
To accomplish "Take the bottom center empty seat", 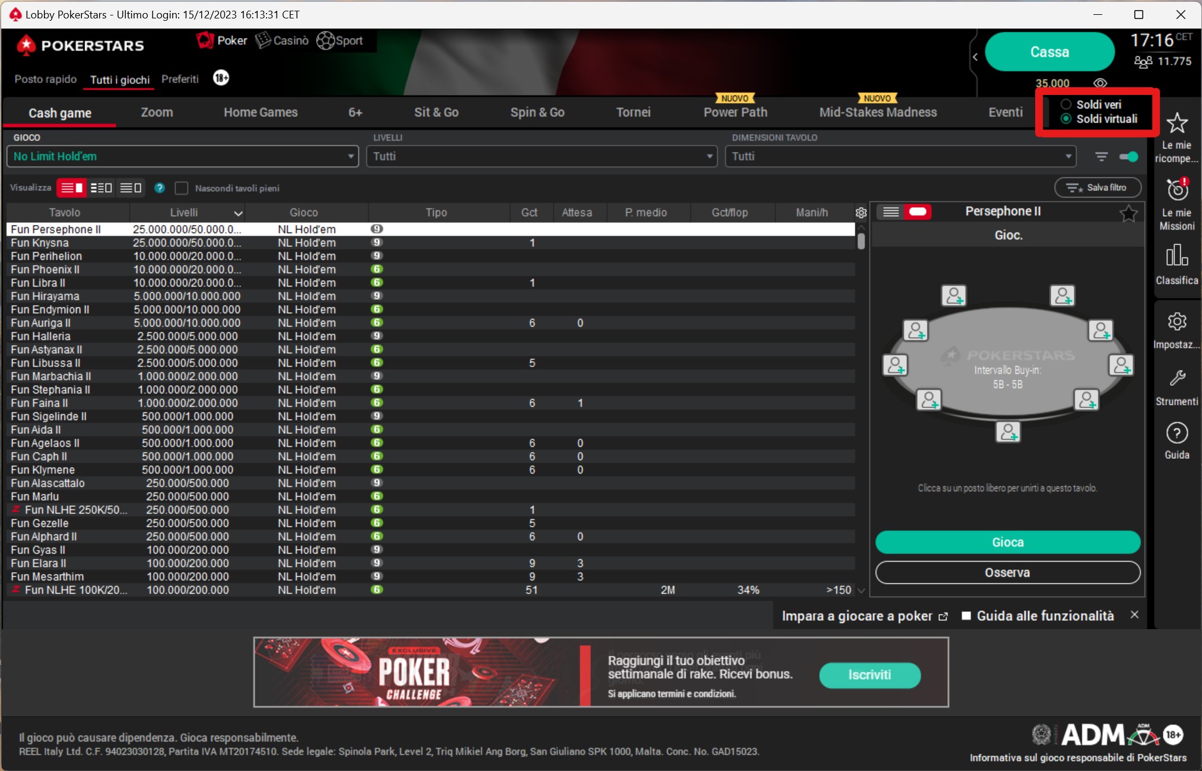I will tap(1007, 431).
